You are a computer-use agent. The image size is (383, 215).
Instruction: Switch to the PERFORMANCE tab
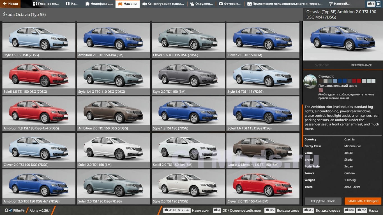pyautogui.click(x=361, y=65)
